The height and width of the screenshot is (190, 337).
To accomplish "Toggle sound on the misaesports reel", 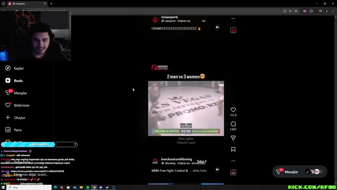I will [217, 27].
